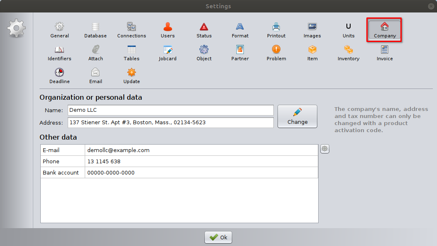Click the company Name input field

point(170,110)
